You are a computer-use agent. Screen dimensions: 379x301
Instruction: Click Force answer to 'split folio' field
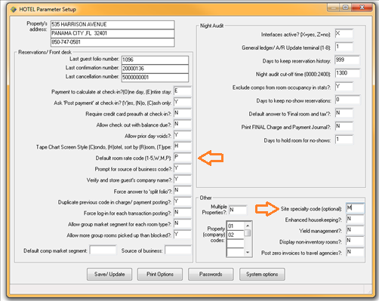point(183,191)
